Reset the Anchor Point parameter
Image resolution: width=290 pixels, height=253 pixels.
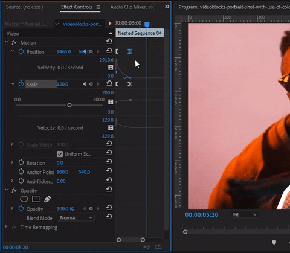point(109,171)
